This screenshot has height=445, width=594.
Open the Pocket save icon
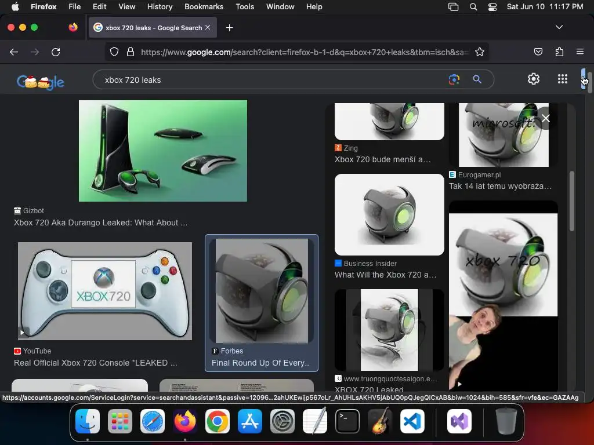tap(538, 52)
